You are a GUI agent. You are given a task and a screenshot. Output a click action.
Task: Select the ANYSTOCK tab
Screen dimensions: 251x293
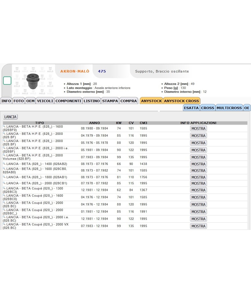pos(151,101)
